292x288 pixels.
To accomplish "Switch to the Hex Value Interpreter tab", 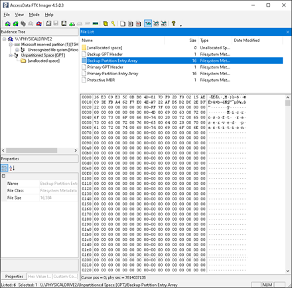I will click(x=40, y=277).
